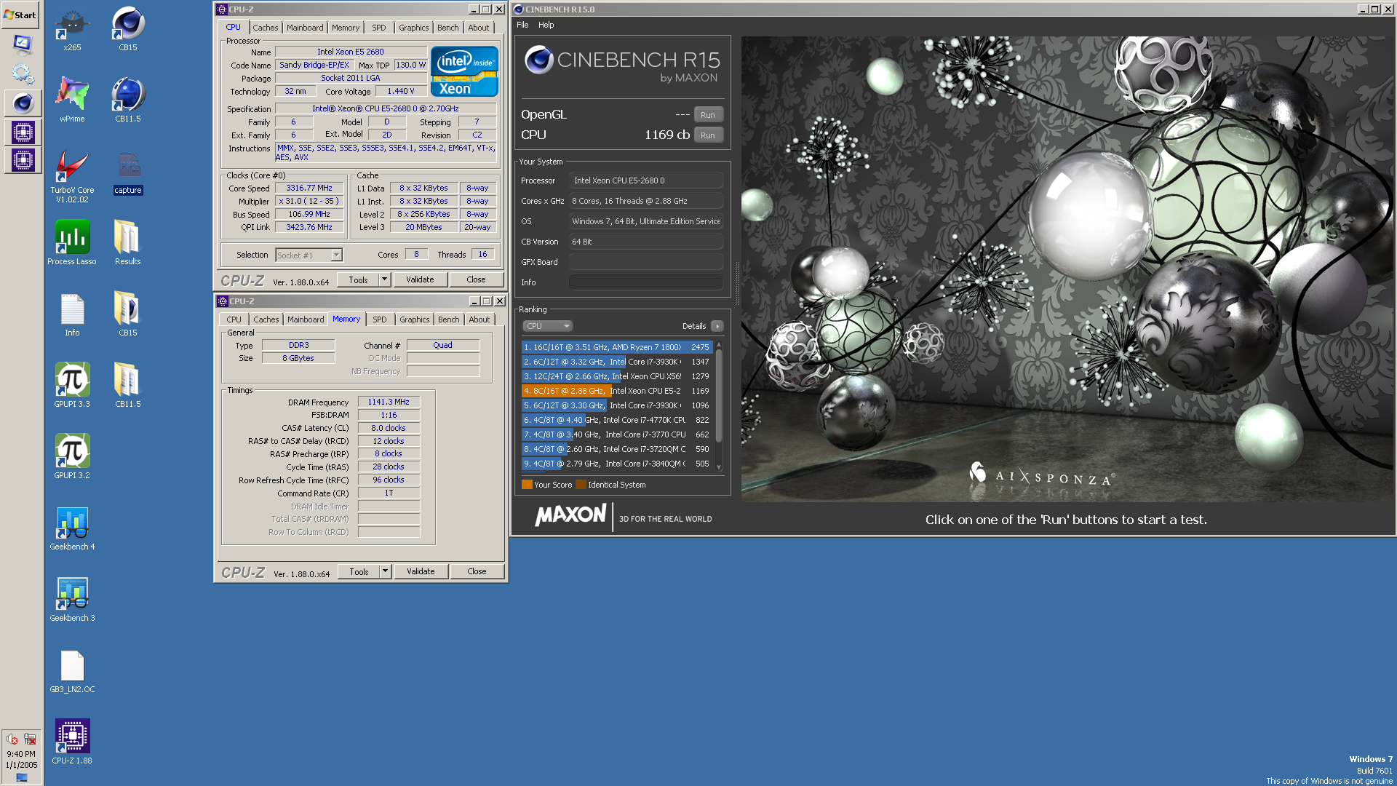Open the Cinebench Help menu
The image size is (1397, 786).
(x=546, y=25)
